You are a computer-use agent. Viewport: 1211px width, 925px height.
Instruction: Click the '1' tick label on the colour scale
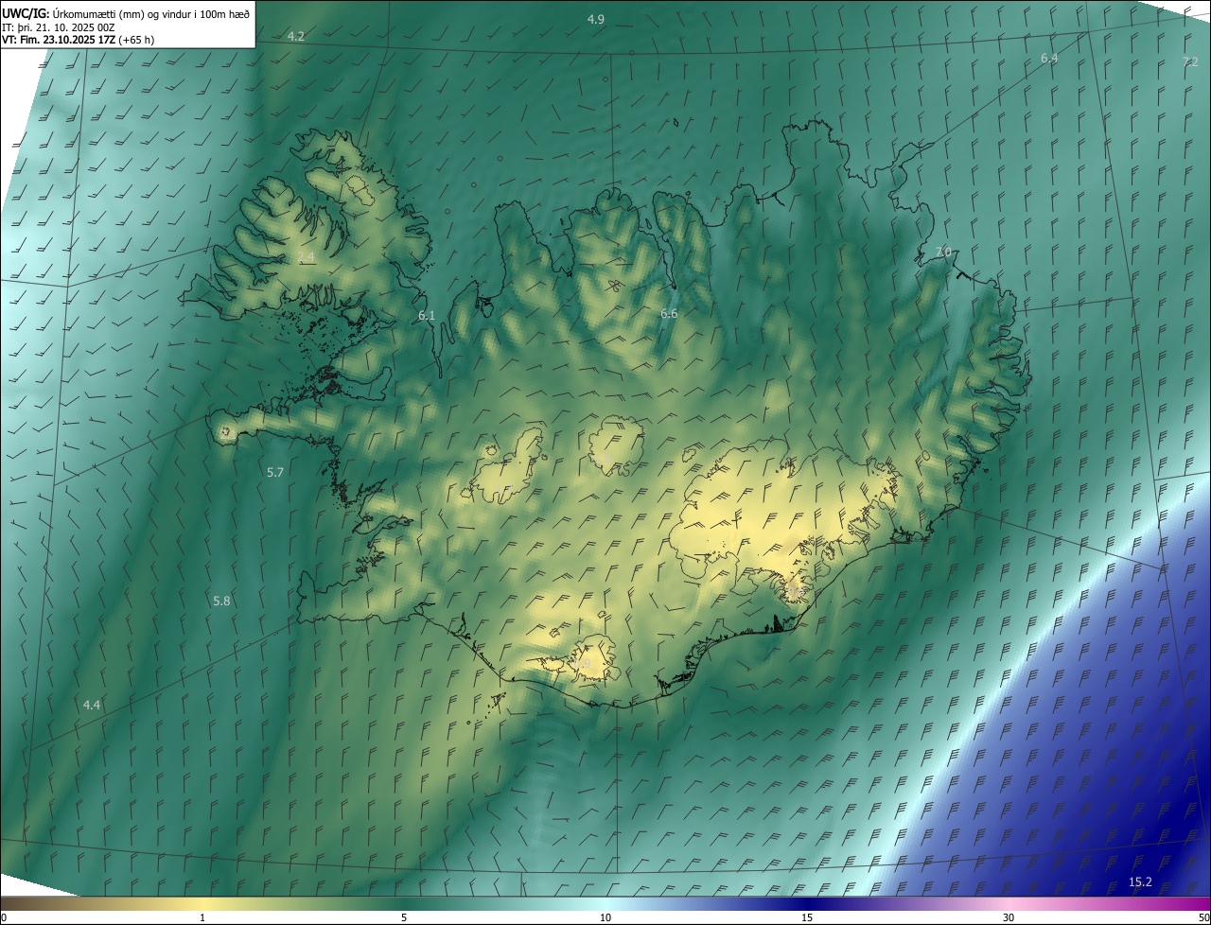[x=202, y=917]
